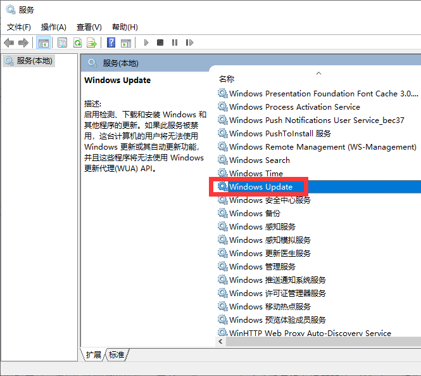
Task: Click the Refresh toolbar icon
Action: [x=78, y=42]
